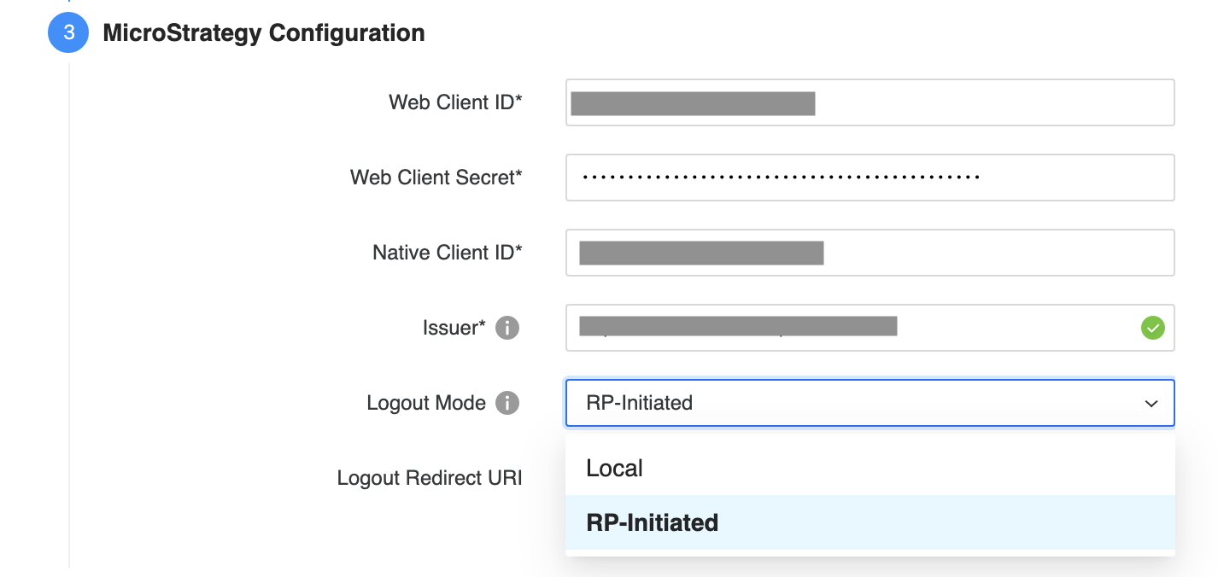Click the Native Client ID label
1218x577 pixels.
(x=447, y=253)
